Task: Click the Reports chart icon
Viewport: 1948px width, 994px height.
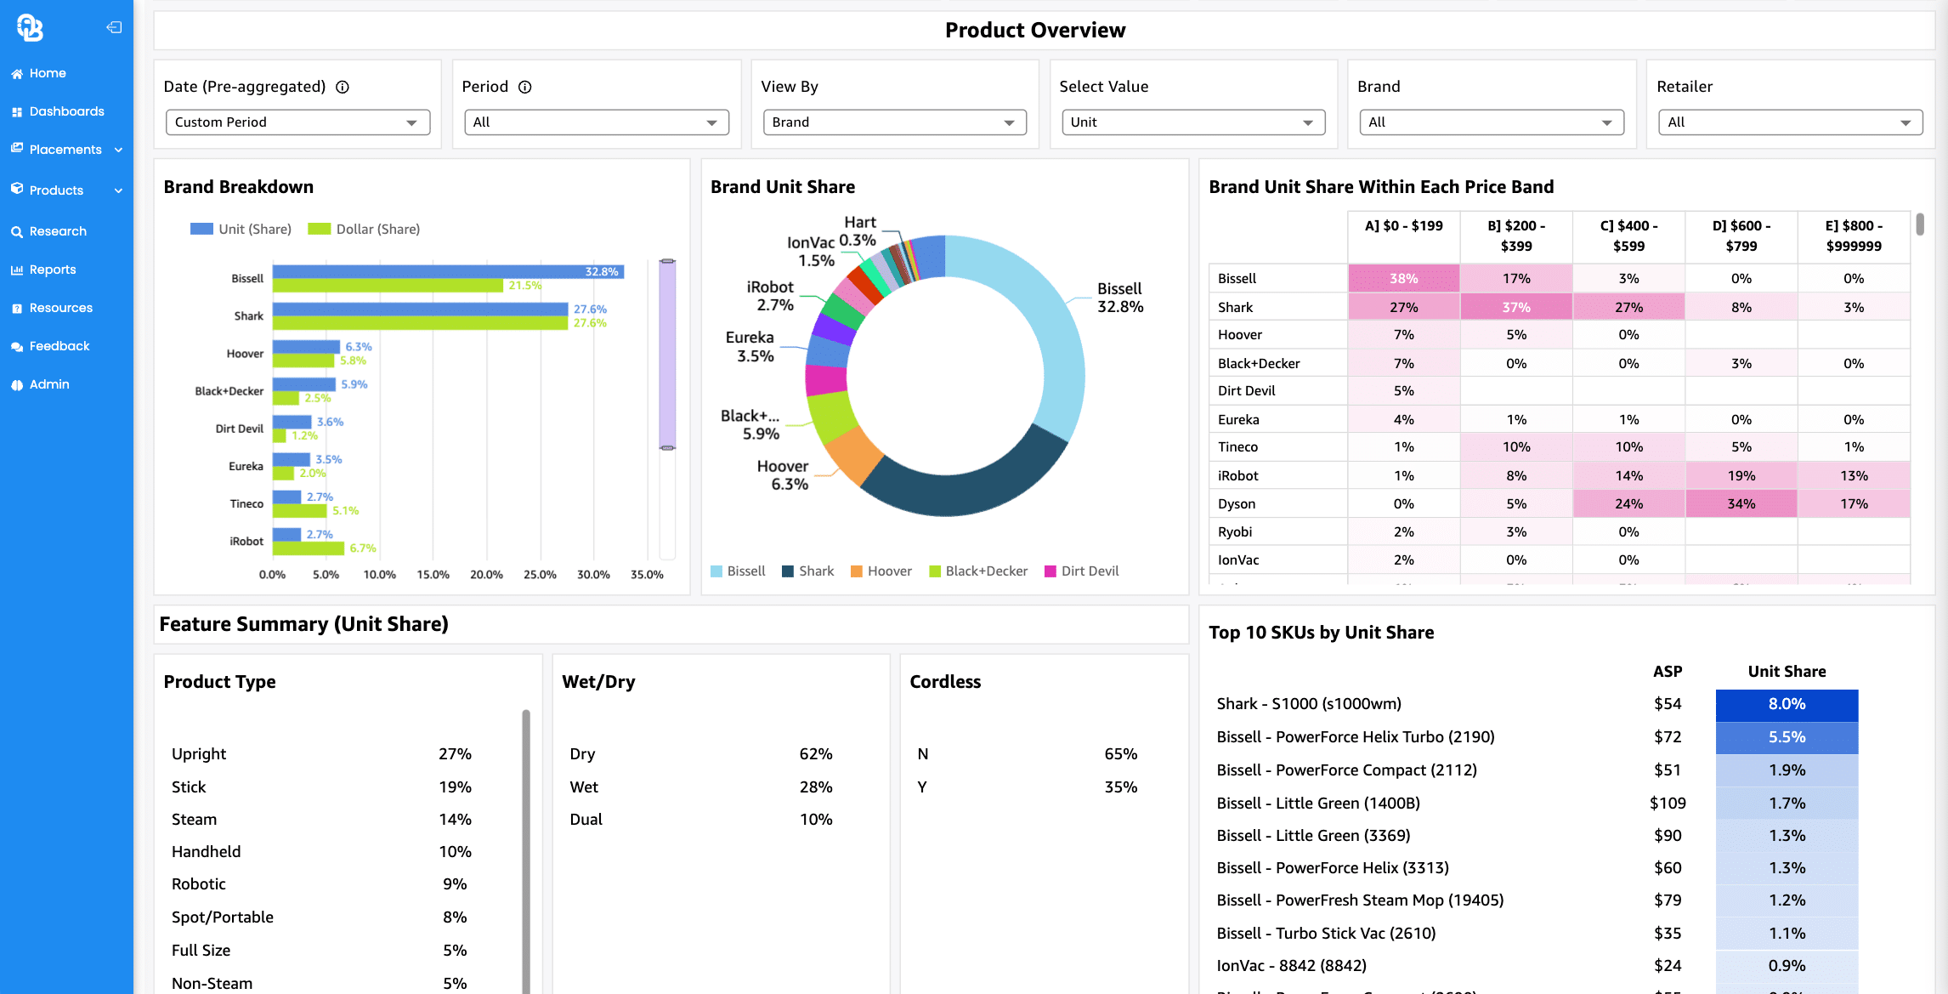Action: (17, 270)
